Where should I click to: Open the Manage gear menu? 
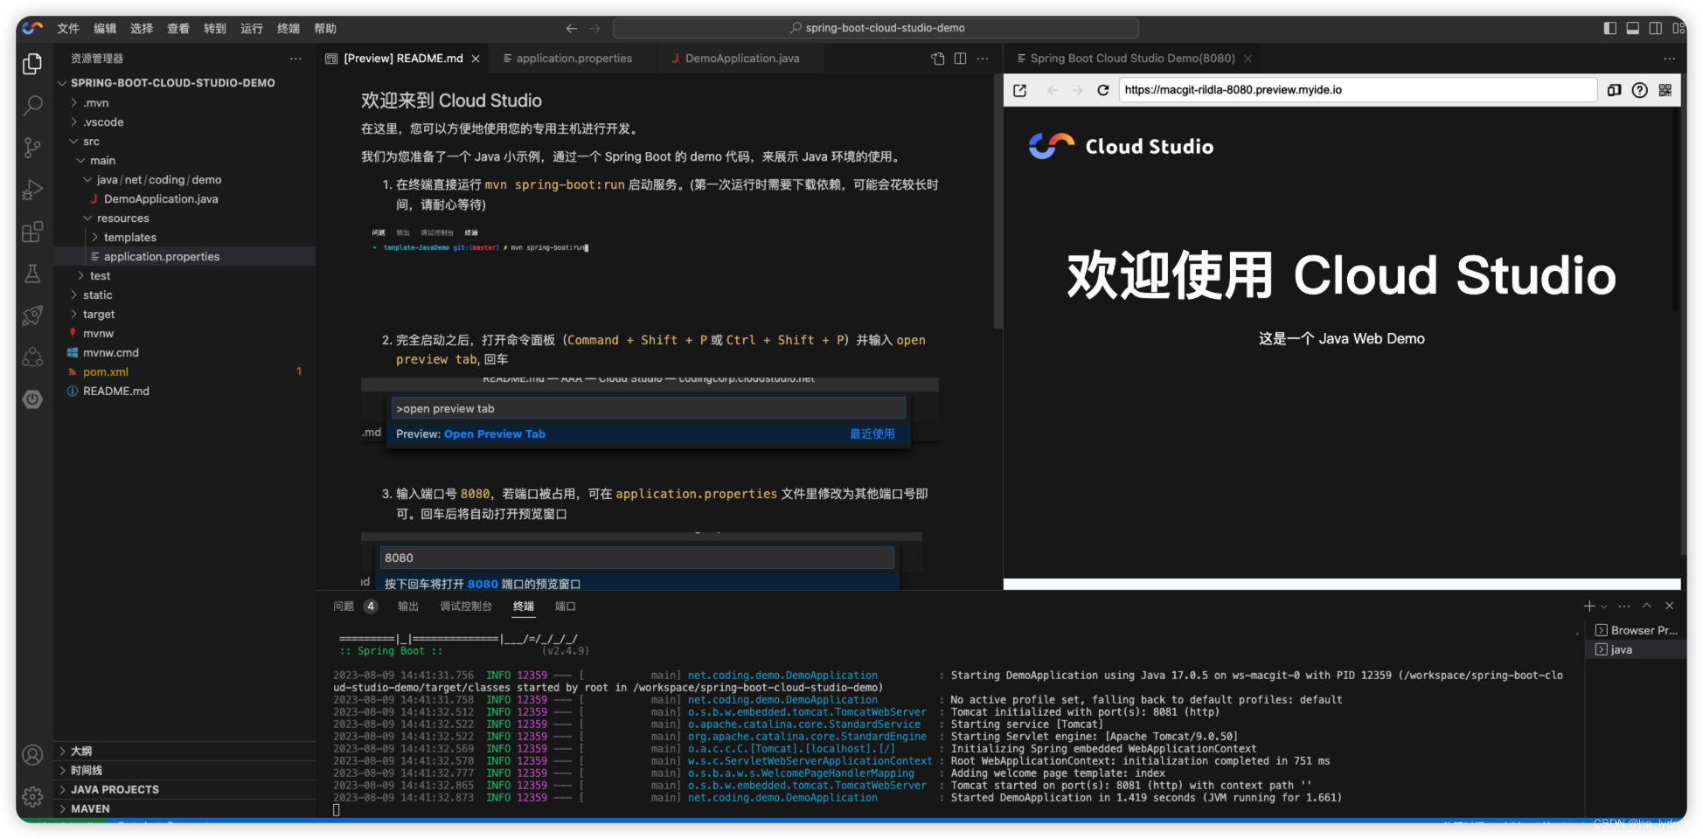pos(32,796)
